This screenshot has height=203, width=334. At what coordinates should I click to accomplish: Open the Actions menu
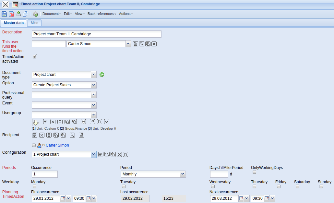point(126,14)
